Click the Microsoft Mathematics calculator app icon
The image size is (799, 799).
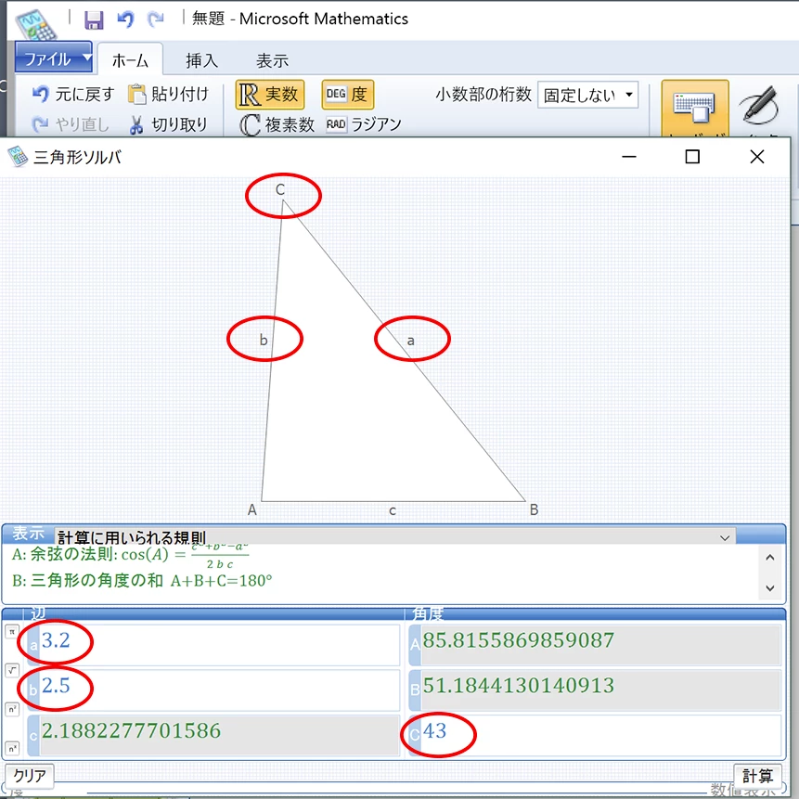35,25
